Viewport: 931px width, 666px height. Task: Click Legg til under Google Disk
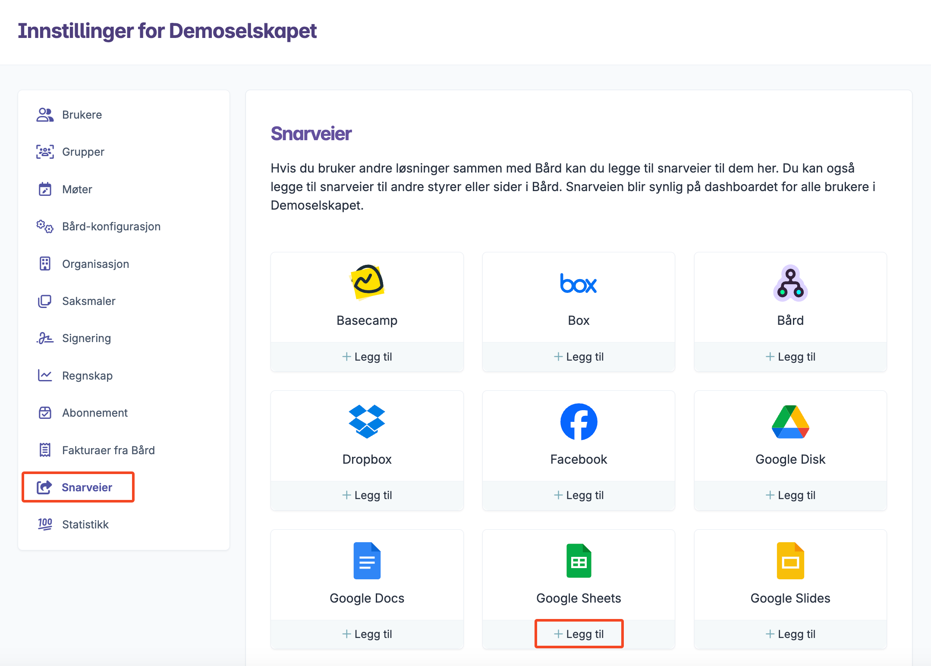790,495
